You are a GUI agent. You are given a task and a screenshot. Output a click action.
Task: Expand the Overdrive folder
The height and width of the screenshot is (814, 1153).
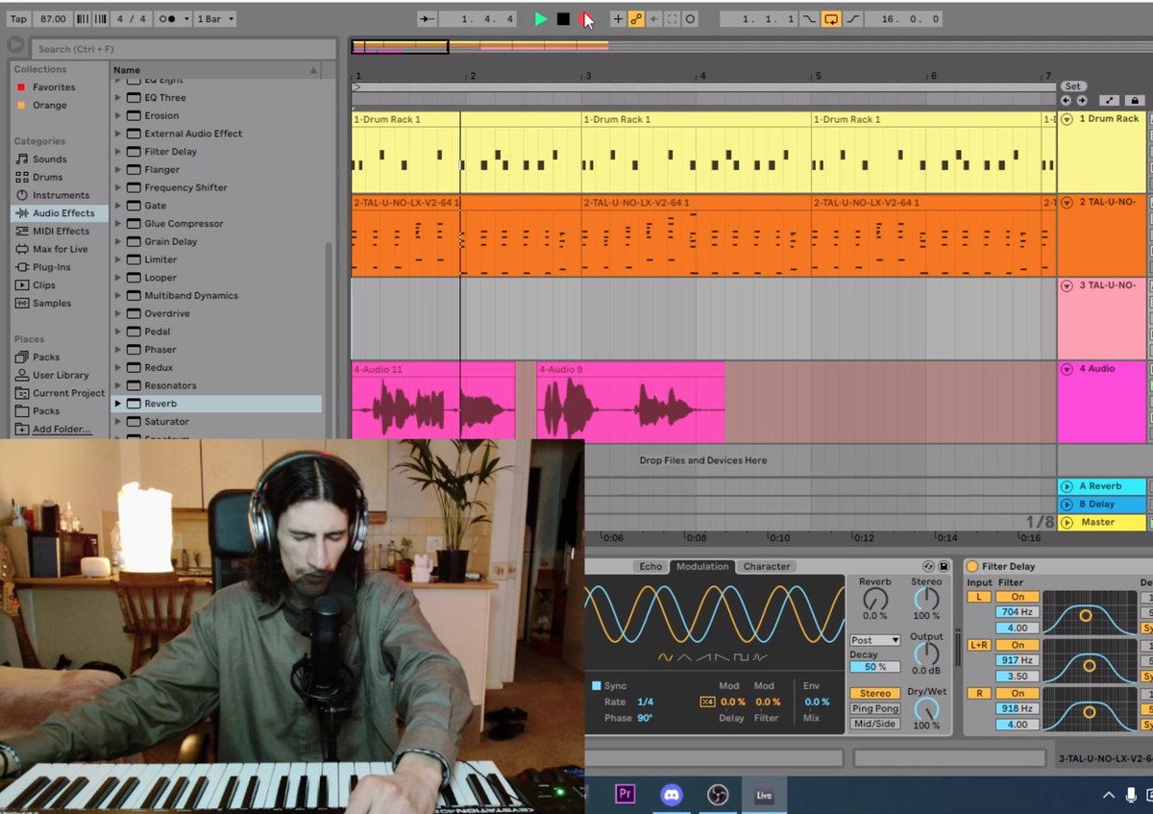[119, 314]
